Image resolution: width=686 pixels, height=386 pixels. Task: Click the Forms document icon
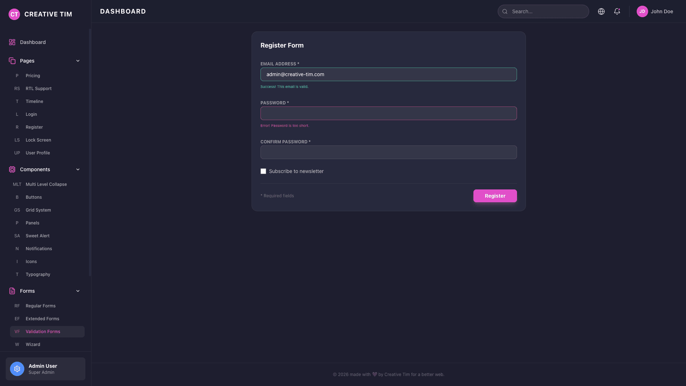pos(13,291)
